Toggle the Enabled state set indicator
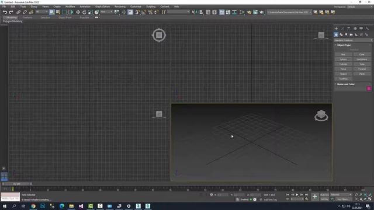 coord(251,199)
